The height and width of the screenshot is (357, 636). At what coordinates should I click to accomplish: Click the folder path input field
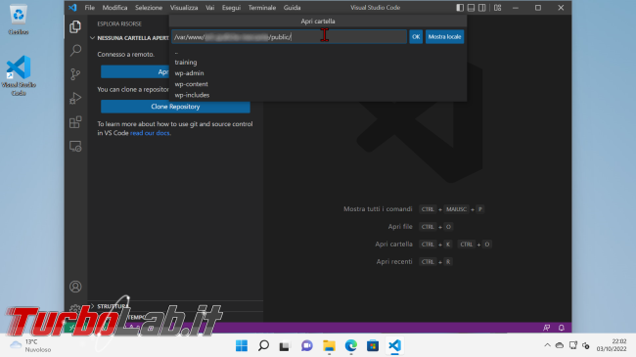pos(290,37)
